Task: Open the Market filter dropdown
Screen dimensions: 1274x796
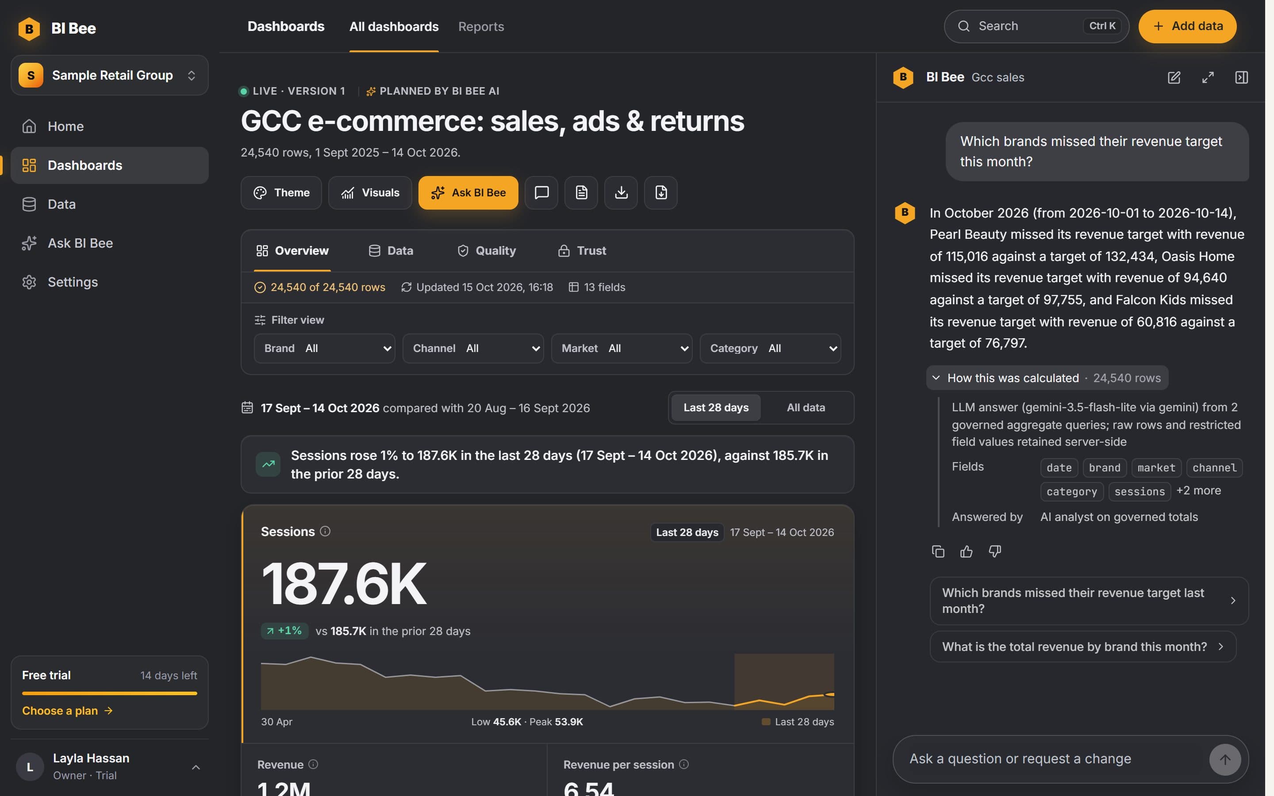Action: [622, 348]
